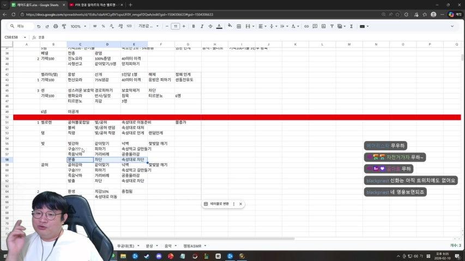465x261 pixels.
Task: Apply bold formatting with the B icon
Action: 193,26
